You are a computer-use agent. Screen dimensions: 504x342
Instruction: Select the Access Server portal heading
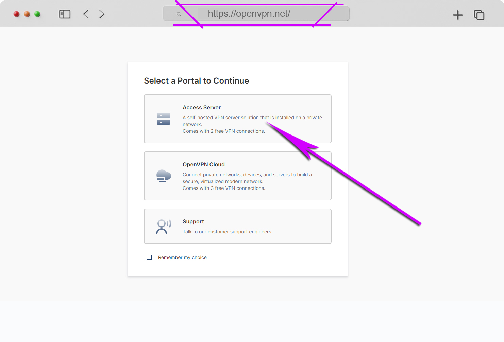(x=202, y=107)
